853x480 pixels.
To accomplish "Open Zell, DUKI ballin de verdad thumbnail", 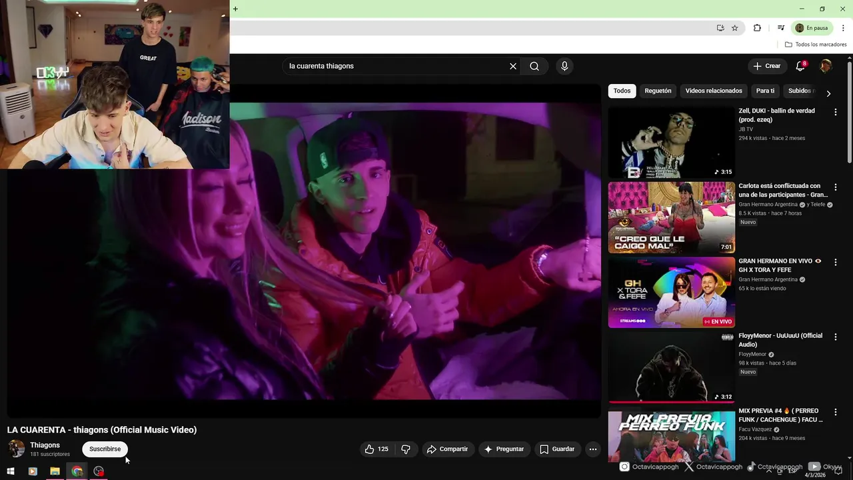I will tap(671, 143).
